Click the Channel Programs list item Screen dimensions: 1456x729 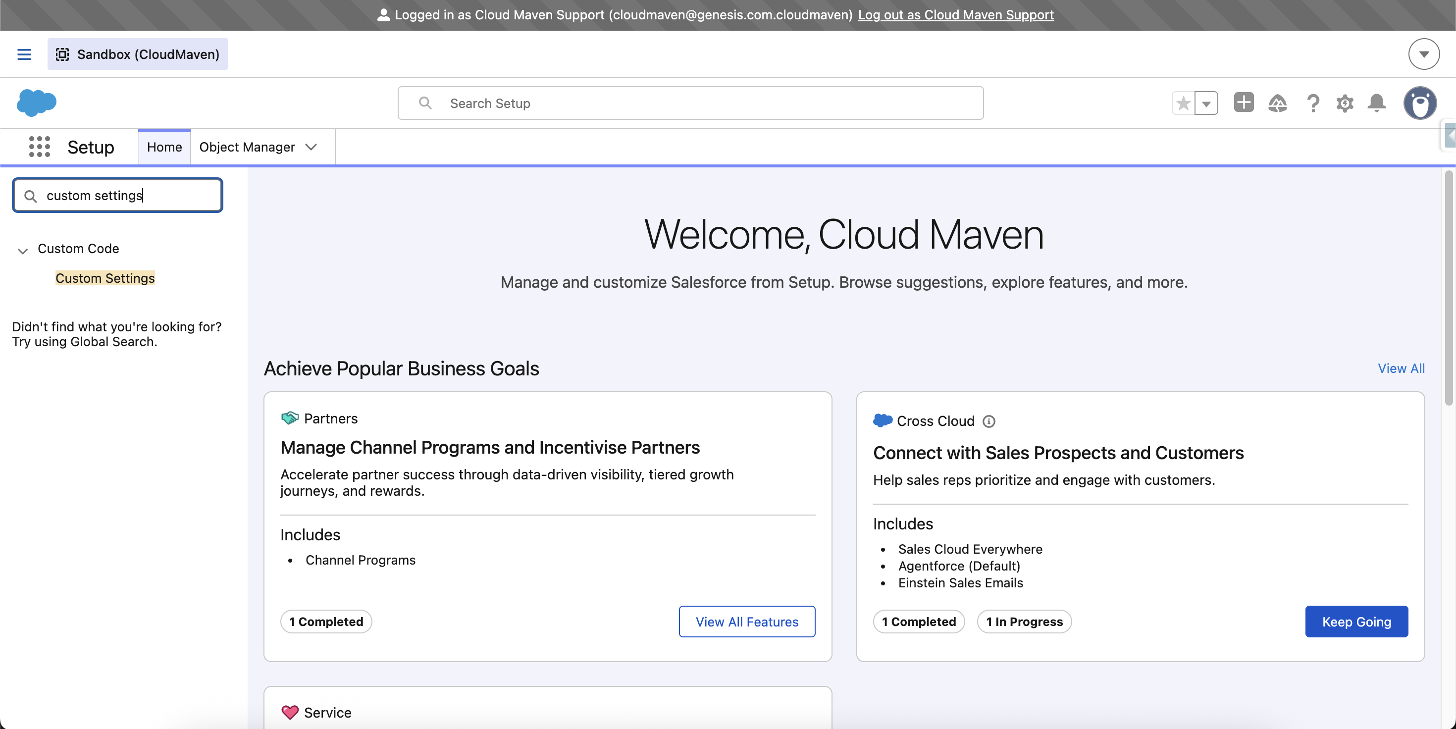pos(361,560)
